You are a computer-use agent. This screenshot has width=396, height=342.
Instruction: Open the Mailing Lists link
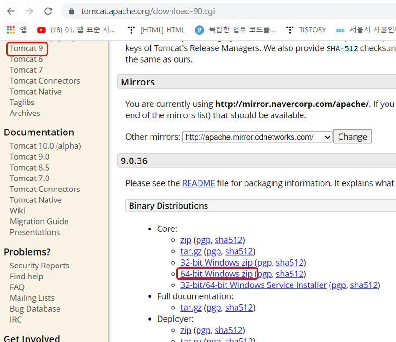click(32, 298)
